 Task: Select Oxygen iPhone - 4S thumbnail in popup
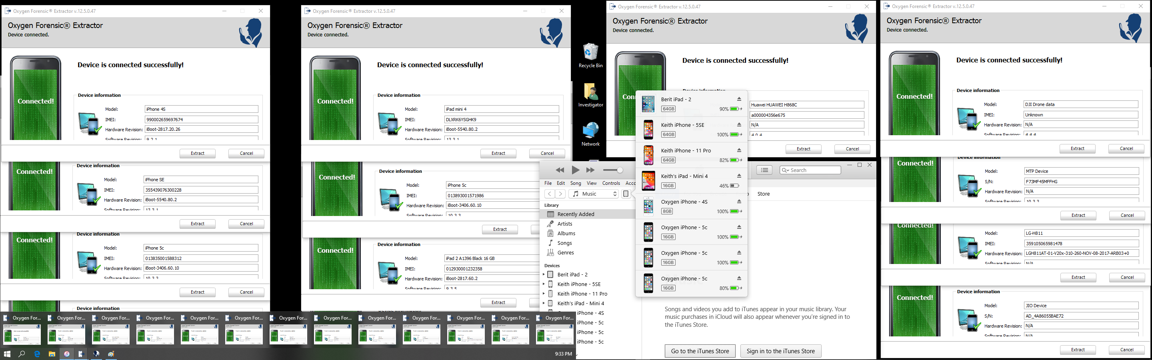pyautogui.click(x=648, y=206)
